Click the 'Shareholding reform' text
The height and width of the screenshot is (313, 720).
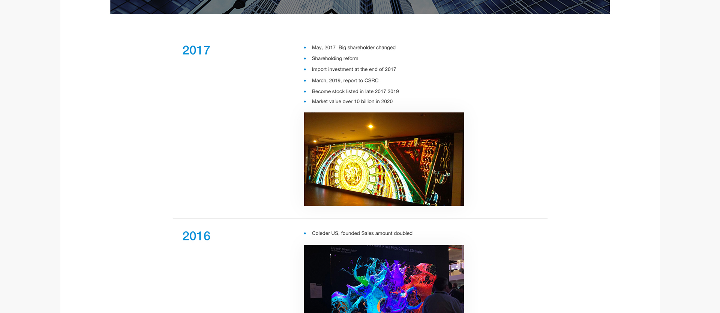click(x=334, y=58)
